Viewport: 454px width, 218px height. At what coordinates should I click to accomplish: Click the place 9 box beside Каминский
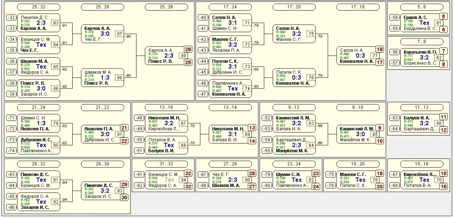click(x=379, y=128)
